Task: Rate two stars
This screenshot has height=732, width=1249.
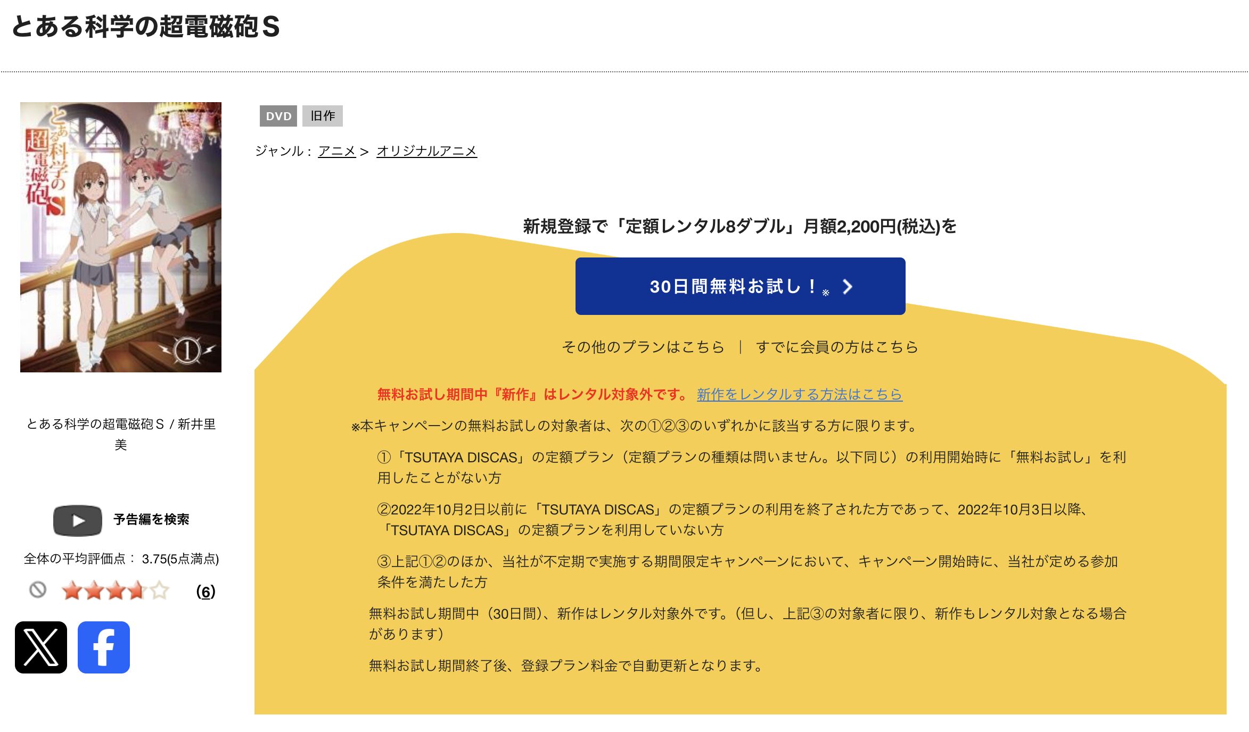Action: (x=94, y=590)
